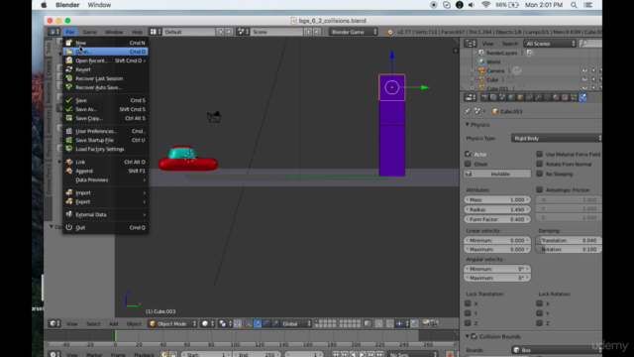Enable Anisotropic Friction checkbox
The height and width of the screenshot is (357, 634).
(x=539, y=189)
